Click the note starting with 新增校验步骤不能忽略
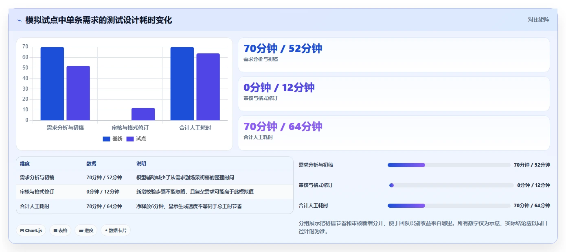This screenshot has height=252, width=566. [x=195, y=192]
